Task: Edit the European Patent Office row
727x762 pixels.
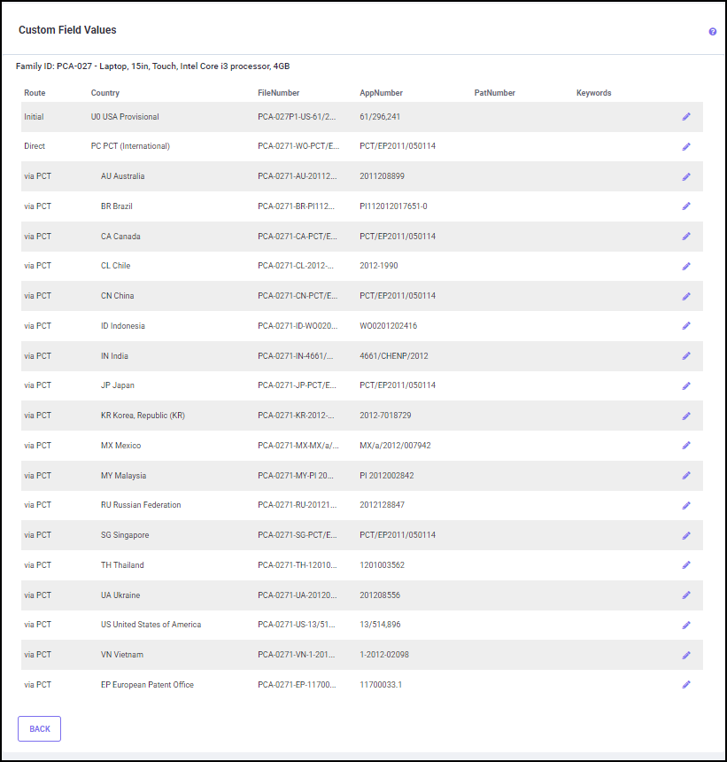Action: [x=685, y=685]
